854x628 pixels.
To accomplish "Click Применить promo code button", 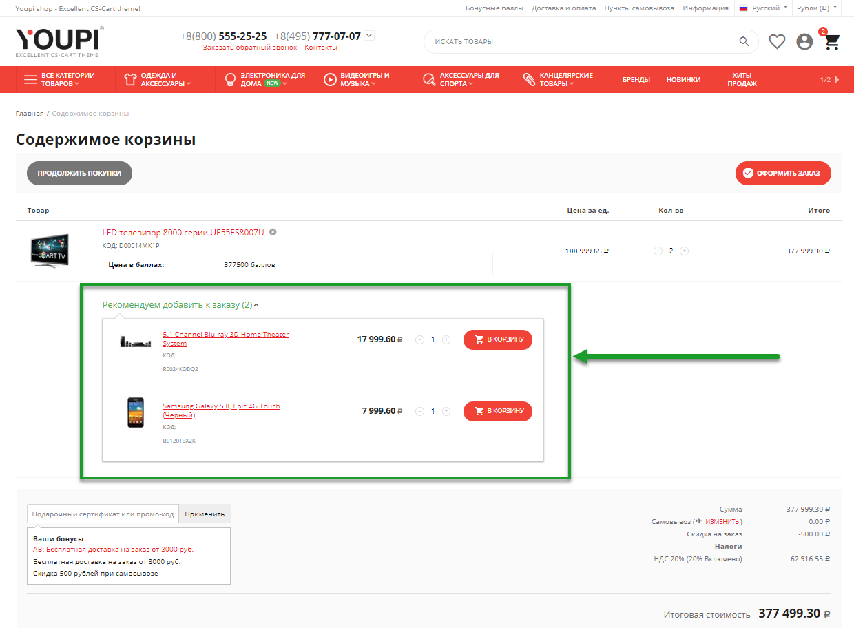I will click(x=205, y=514).
